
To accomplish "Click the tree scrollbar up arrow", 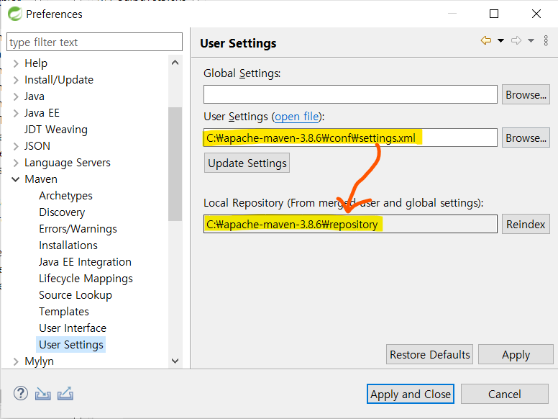I will pyautogui.click(x=175, y=63).
